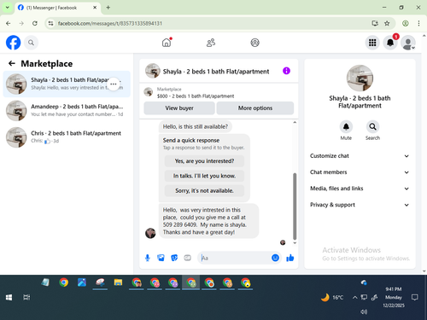Choose a sticker from the sticker icon
427x320 pixels.
tap(174, 258)
